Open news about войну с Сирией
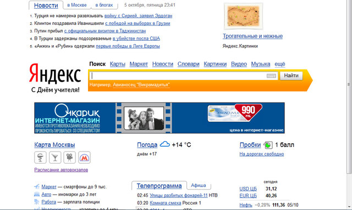Screen dimensions: 352x210 [x=138, y=16]
